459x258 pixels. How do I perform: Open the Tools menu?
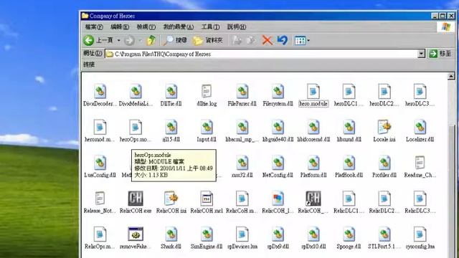(x=210, y=27)
